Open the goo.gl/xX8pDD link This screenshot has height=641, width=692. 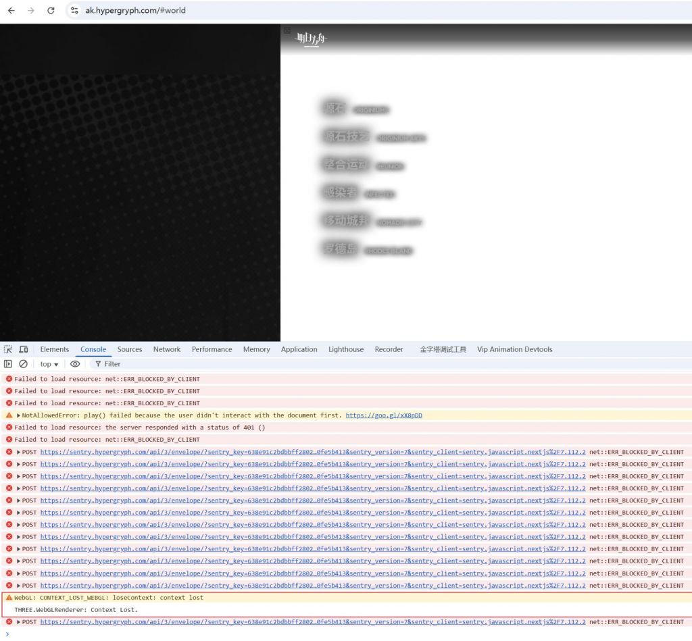383,415
